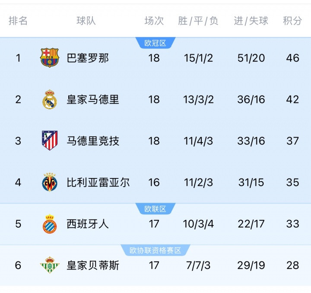311x293 pixels.
Task: Tap the 西班牙人 team name
Action: [88, 224]
